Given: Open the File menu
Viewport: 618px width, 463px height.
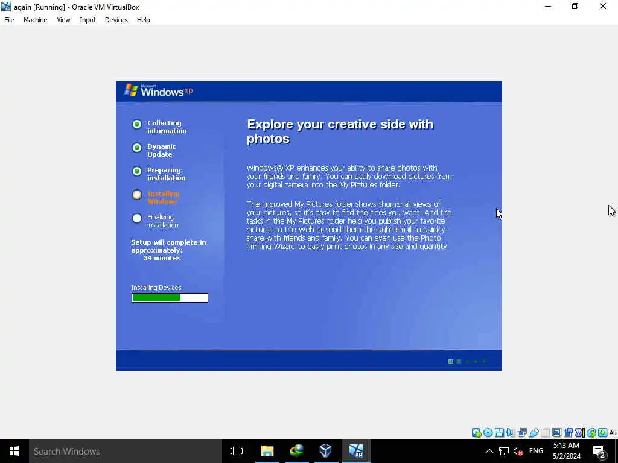Looking at the screenshot, I should 9,20.
